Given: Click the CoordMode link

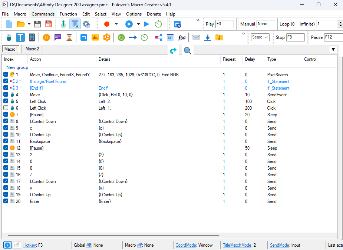Looking at the screenshot, I should 186,245.
